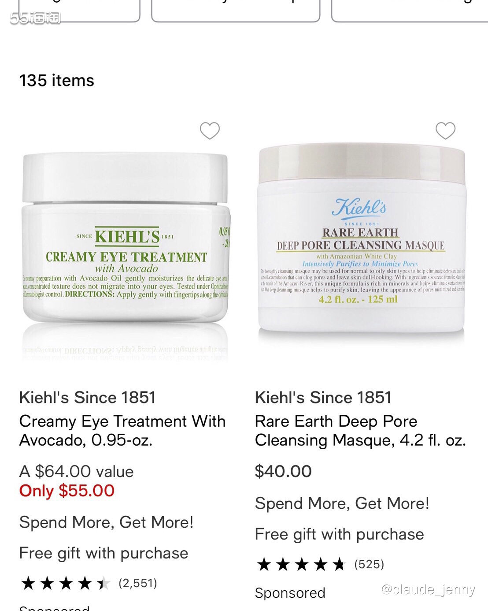Tap the Only $55.00 sale price
The image size is (488, 611).
[67, 491]
